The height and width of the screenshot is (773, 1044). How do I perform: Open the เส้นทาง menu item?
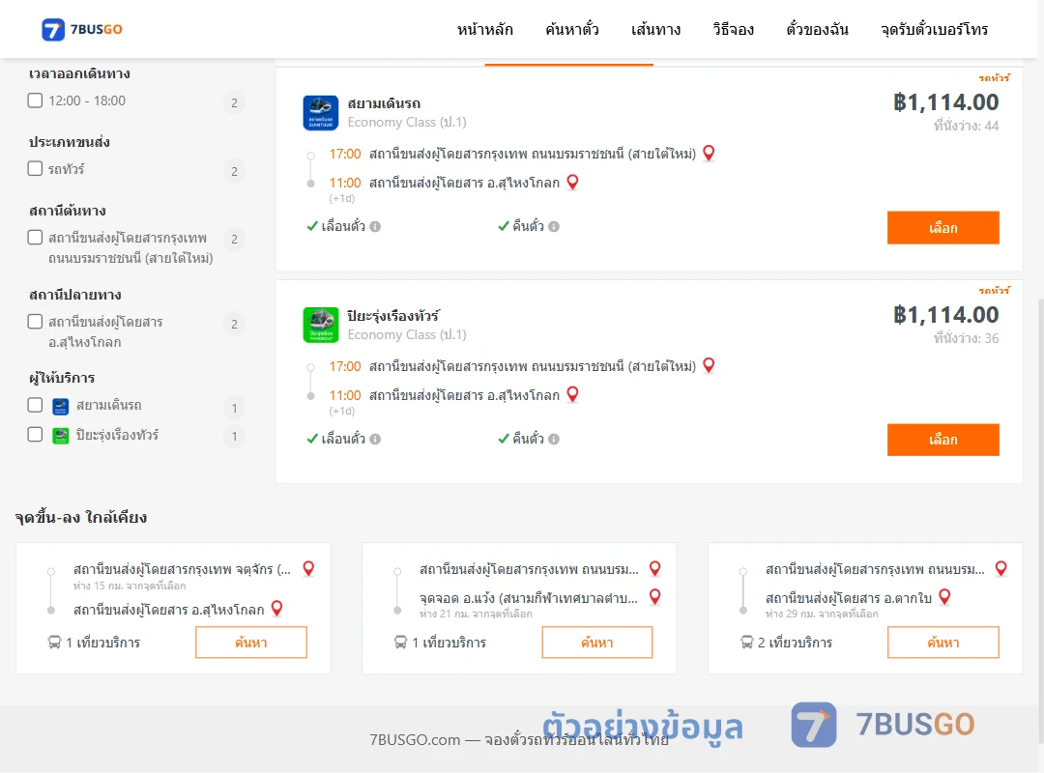click(655, 29)
